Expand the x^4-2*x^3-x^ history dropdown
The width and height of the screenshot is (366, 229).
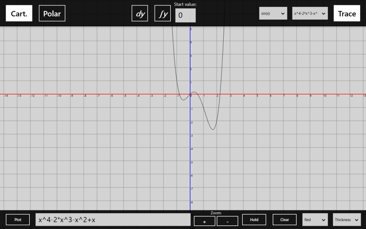[310, 14]
